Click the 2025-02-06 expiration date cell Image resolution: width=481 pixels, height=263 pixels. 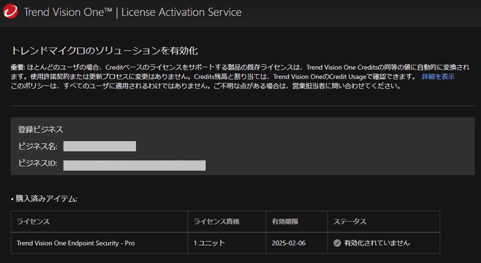[290, 243]
